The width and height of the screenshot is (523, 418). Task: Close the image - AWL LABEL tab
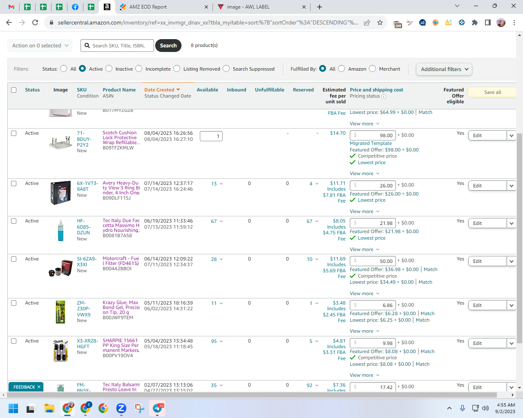tap(304, 7)
